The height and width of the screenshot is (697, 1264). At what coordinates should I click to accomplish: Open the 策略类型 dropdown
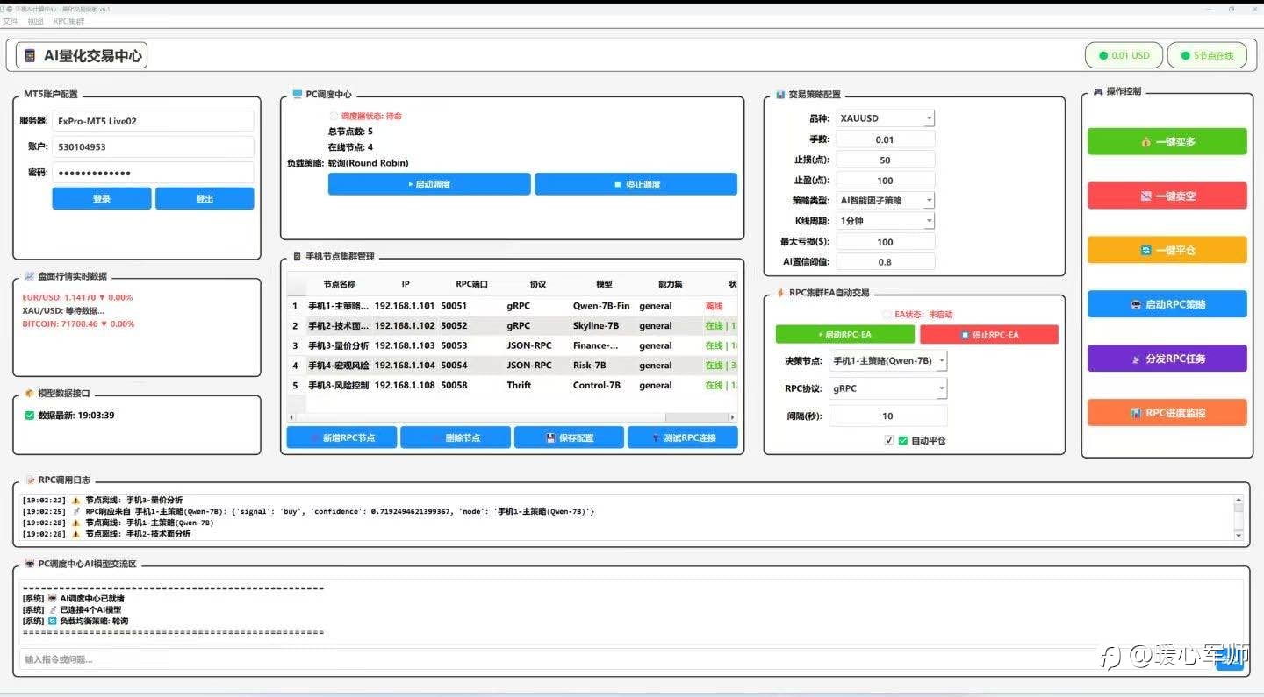(x=885, y=201)
